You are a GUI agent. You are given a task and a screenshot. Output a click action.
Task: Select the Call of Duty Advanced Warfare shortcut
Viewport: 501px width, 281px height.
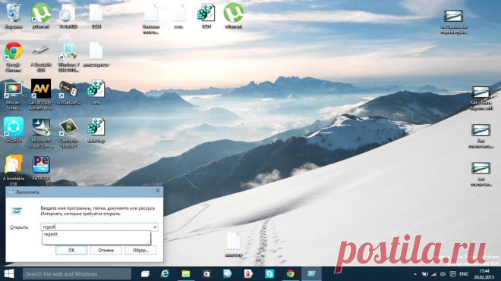point(41,95)
